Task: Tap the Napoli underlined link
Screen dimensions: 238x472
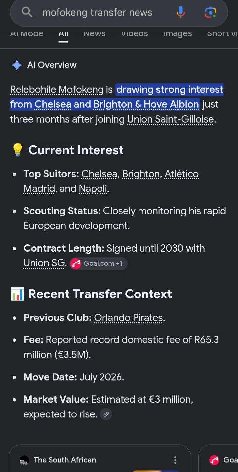Action: 93,189
